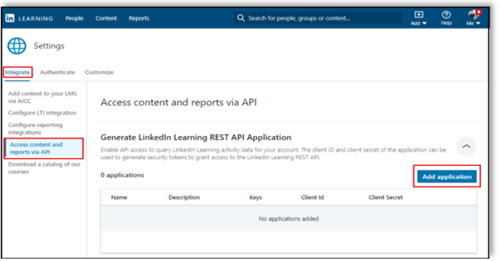Click the Client Id column header

(x=312, y=198)
